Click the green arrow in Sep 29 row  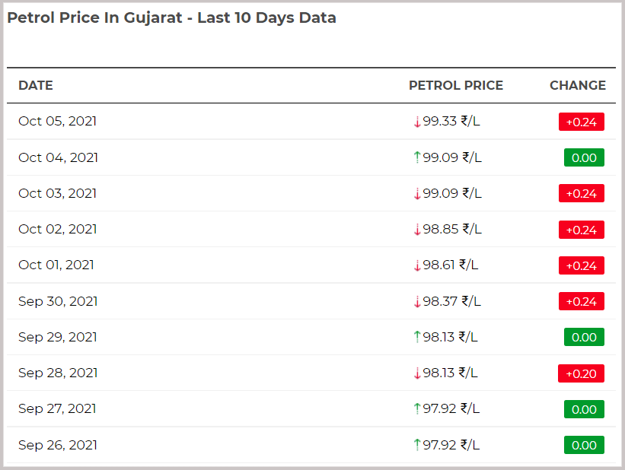click(417, 337)
